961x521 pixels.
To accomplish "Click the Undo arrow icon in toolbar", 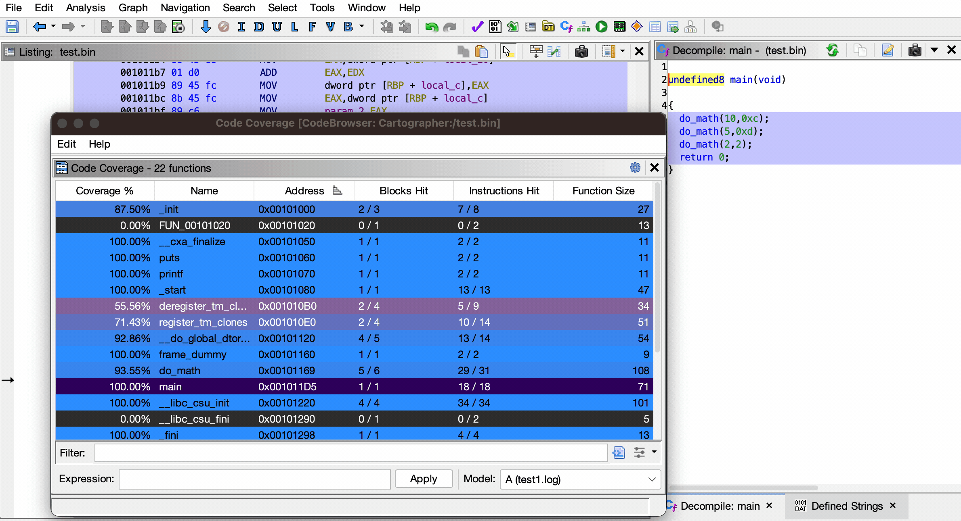I will click(x=432, y=27).
